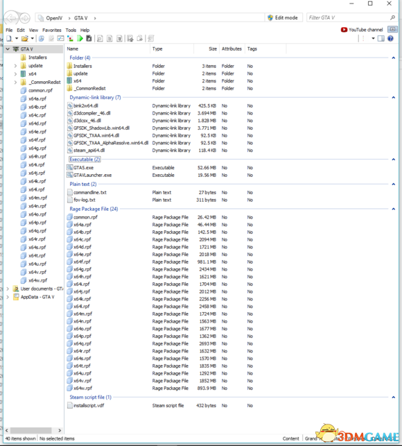This screenshot has width=402, height=446.
Task: Click the Plain text (2) group header
Action: 83,184
